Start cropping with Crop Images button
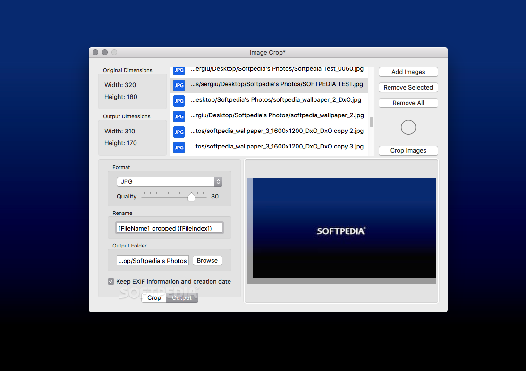 click(408, 151)
